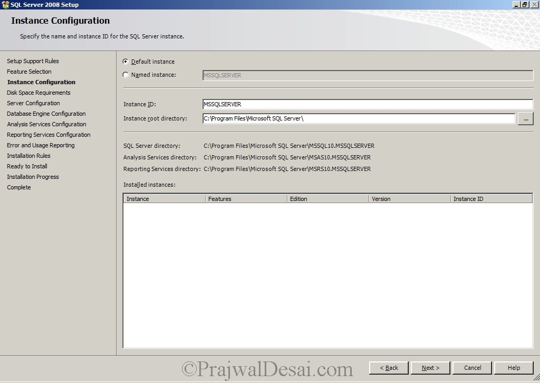Click the Named instance text field
540x383 pixels.
tap(368, 75)
